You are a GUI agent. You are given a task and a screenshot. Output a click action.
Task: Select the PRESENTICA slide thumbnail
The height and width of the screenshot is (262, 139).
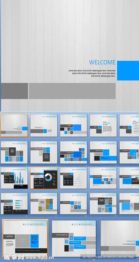click(44, 125)
